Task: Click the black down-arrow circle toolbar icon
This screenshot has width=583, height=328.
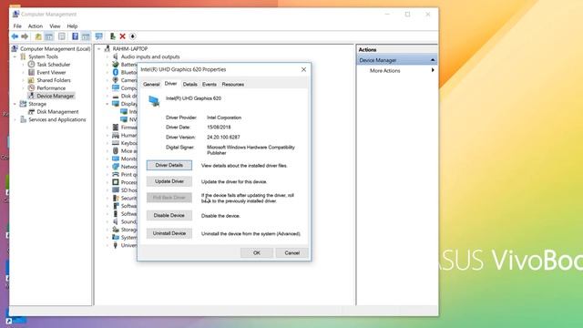Action: tap(132, 36)
